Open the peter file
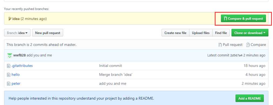Image resolution: width=273 pixels, height=105 pixels. pos(16,84)
